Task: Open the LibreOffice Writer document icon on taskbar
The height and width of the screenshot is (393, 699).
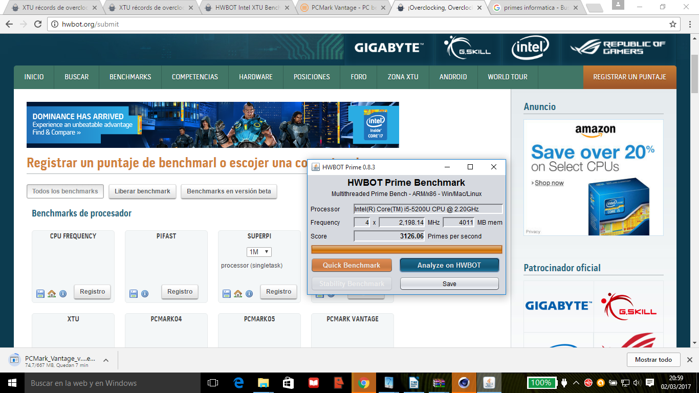Action: pos(414,383)
